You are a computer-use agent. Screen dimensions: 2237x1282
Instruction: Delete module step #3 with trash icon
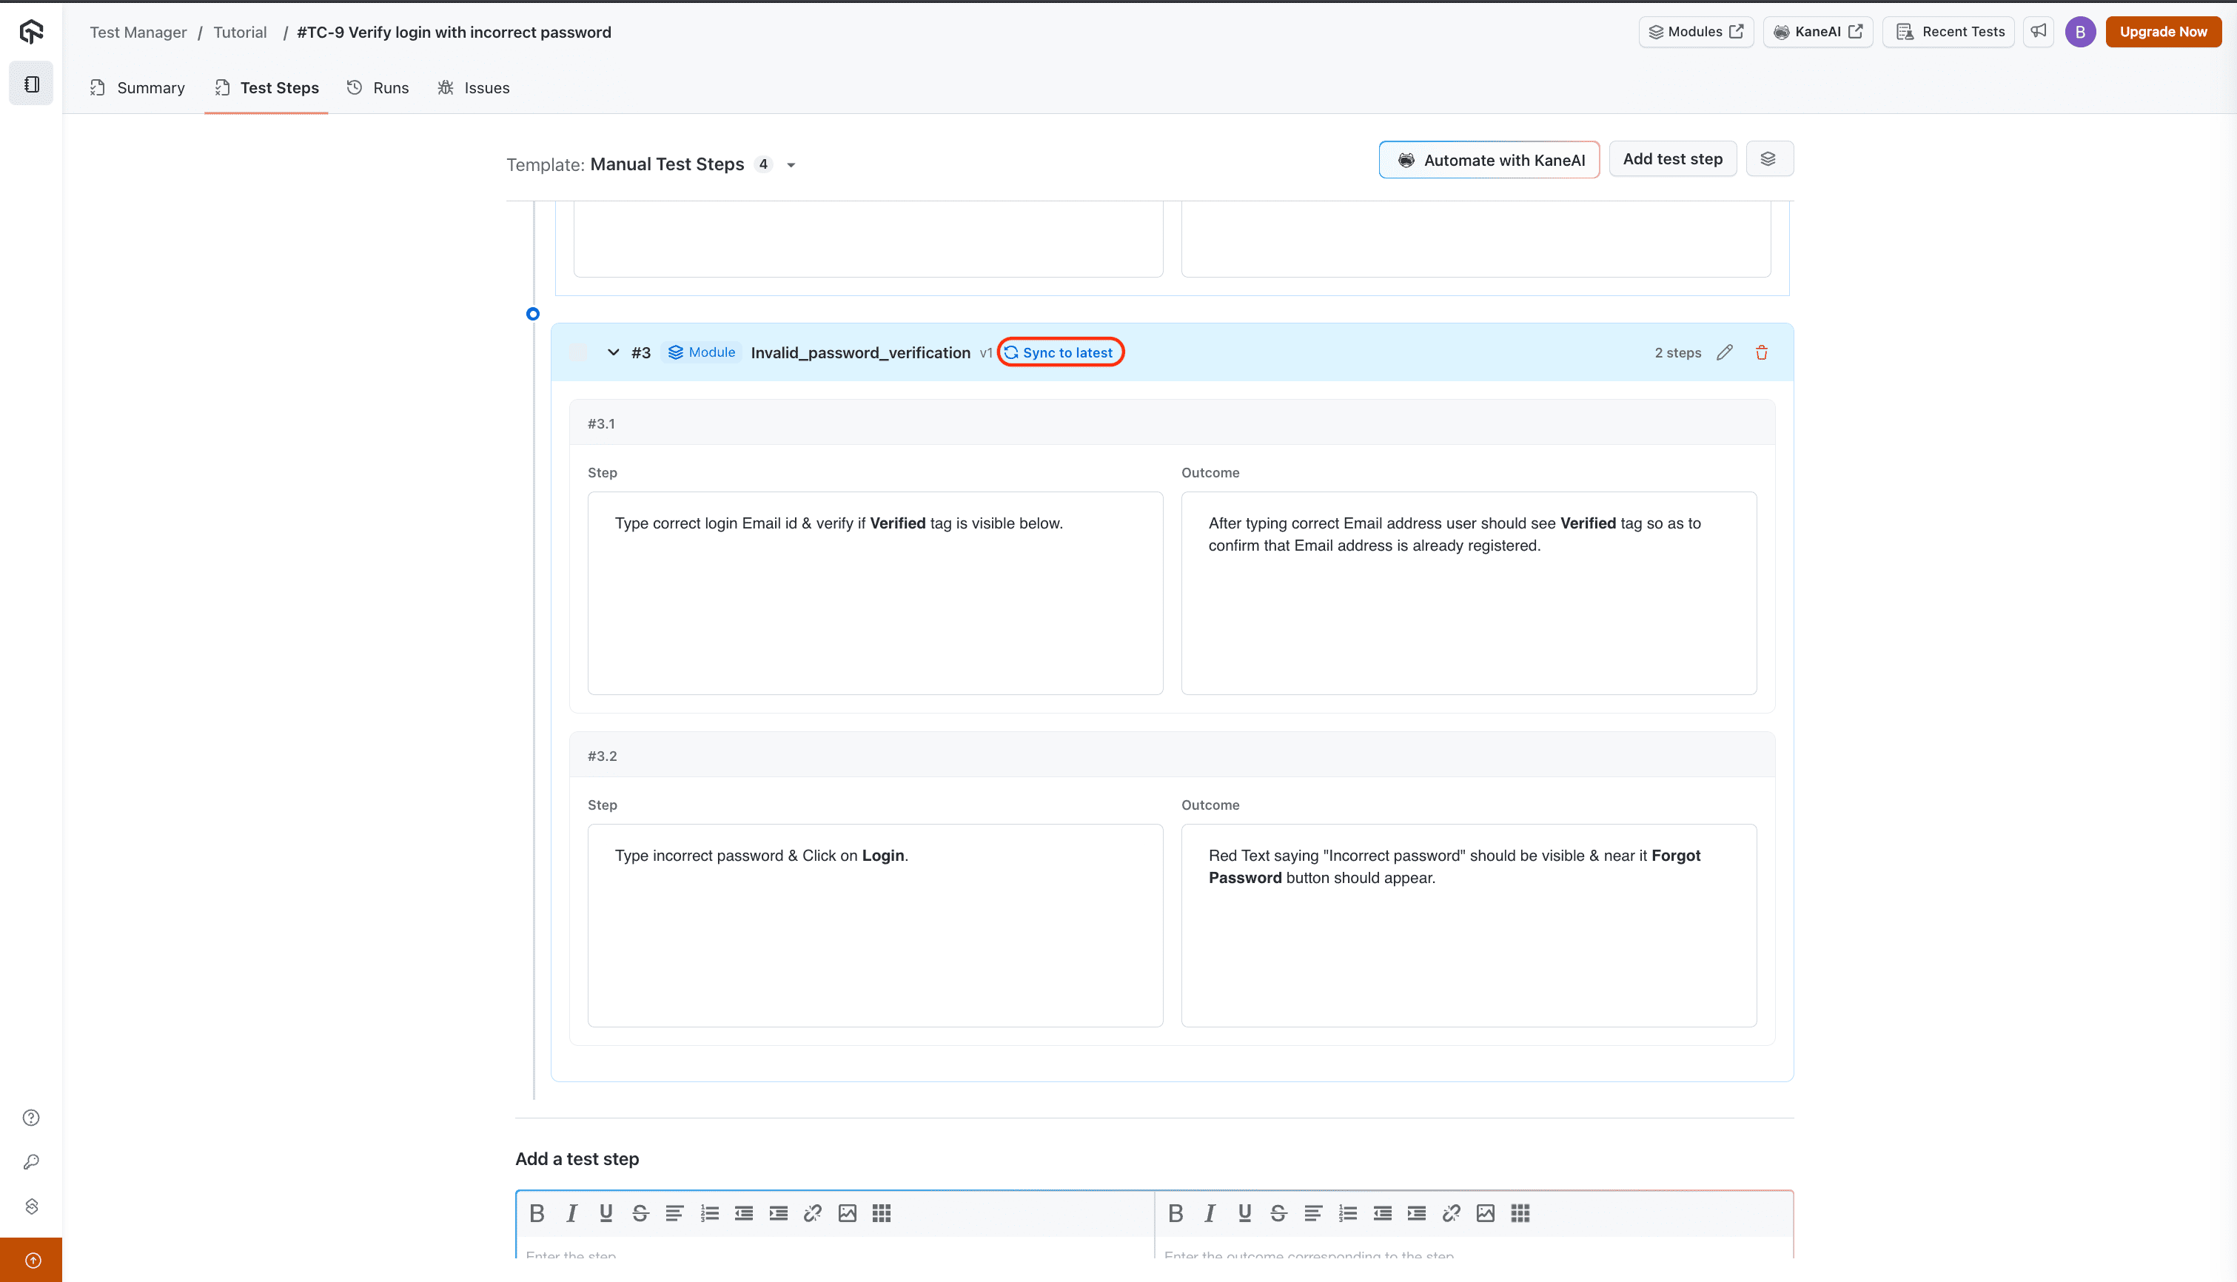point(1761,352)
